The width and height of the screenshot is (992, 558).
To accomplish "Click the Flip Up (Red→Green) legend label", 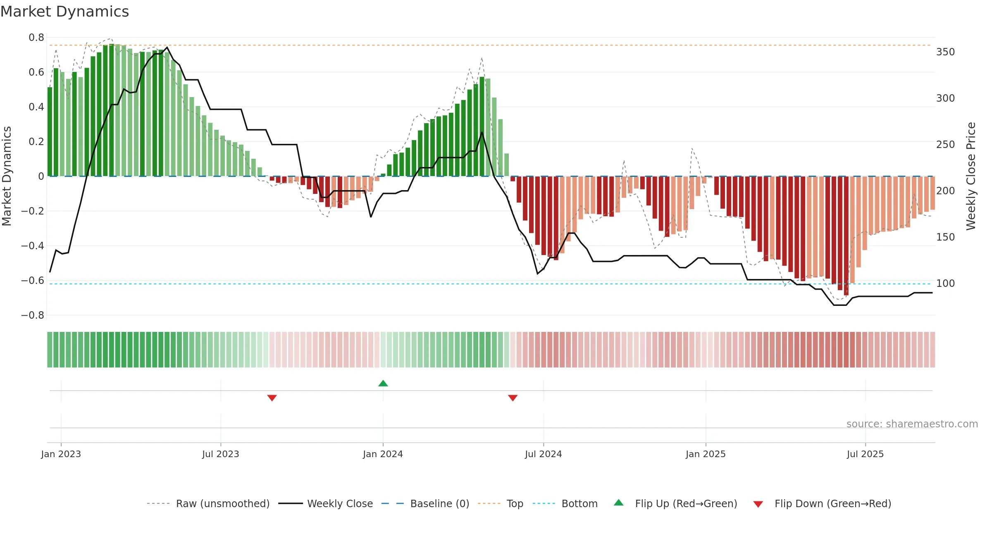I will [686, 503].
